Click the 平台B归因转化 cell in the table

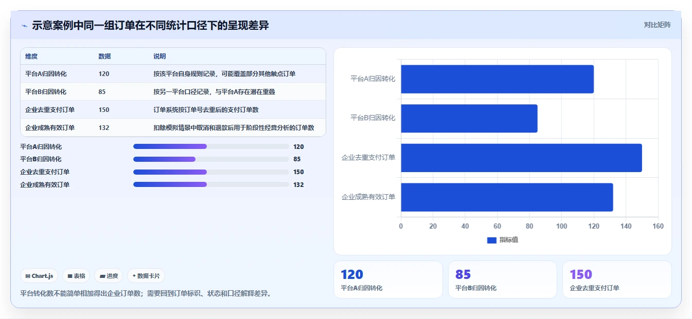(46, 92)
